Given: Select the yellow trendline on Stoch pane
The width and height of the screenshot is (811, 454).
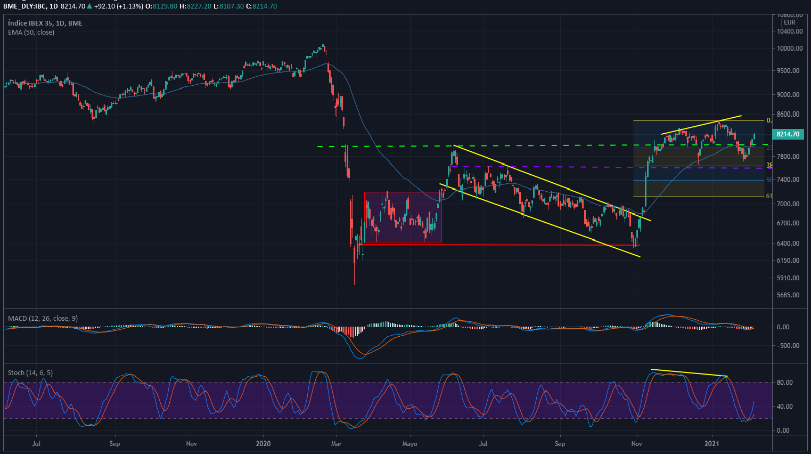Looking at the screenshot, I should tap(690, 372).
